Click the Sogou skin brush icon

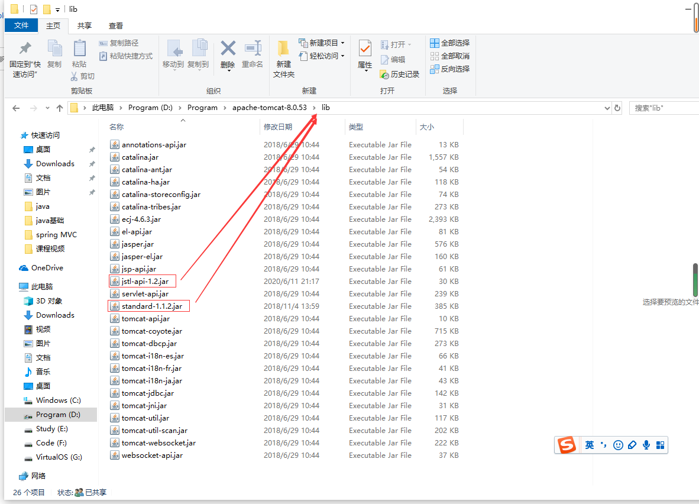click(x=632, y=445)
